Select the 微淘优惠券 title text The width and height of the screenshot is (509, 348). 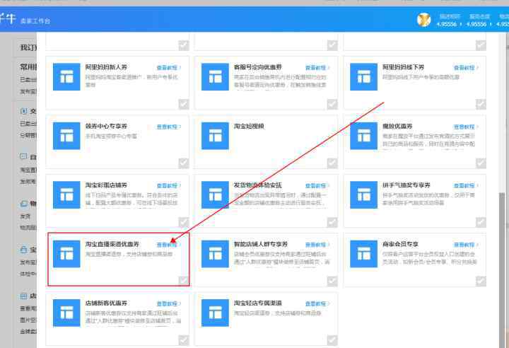[397, 126]
